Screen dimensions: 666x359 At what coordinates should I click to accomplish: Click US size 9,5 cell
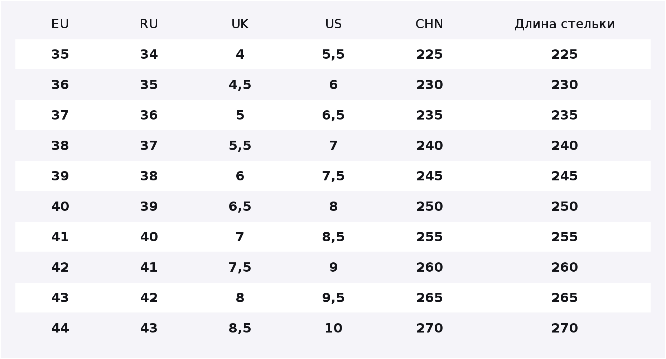(x=333, y=298)
